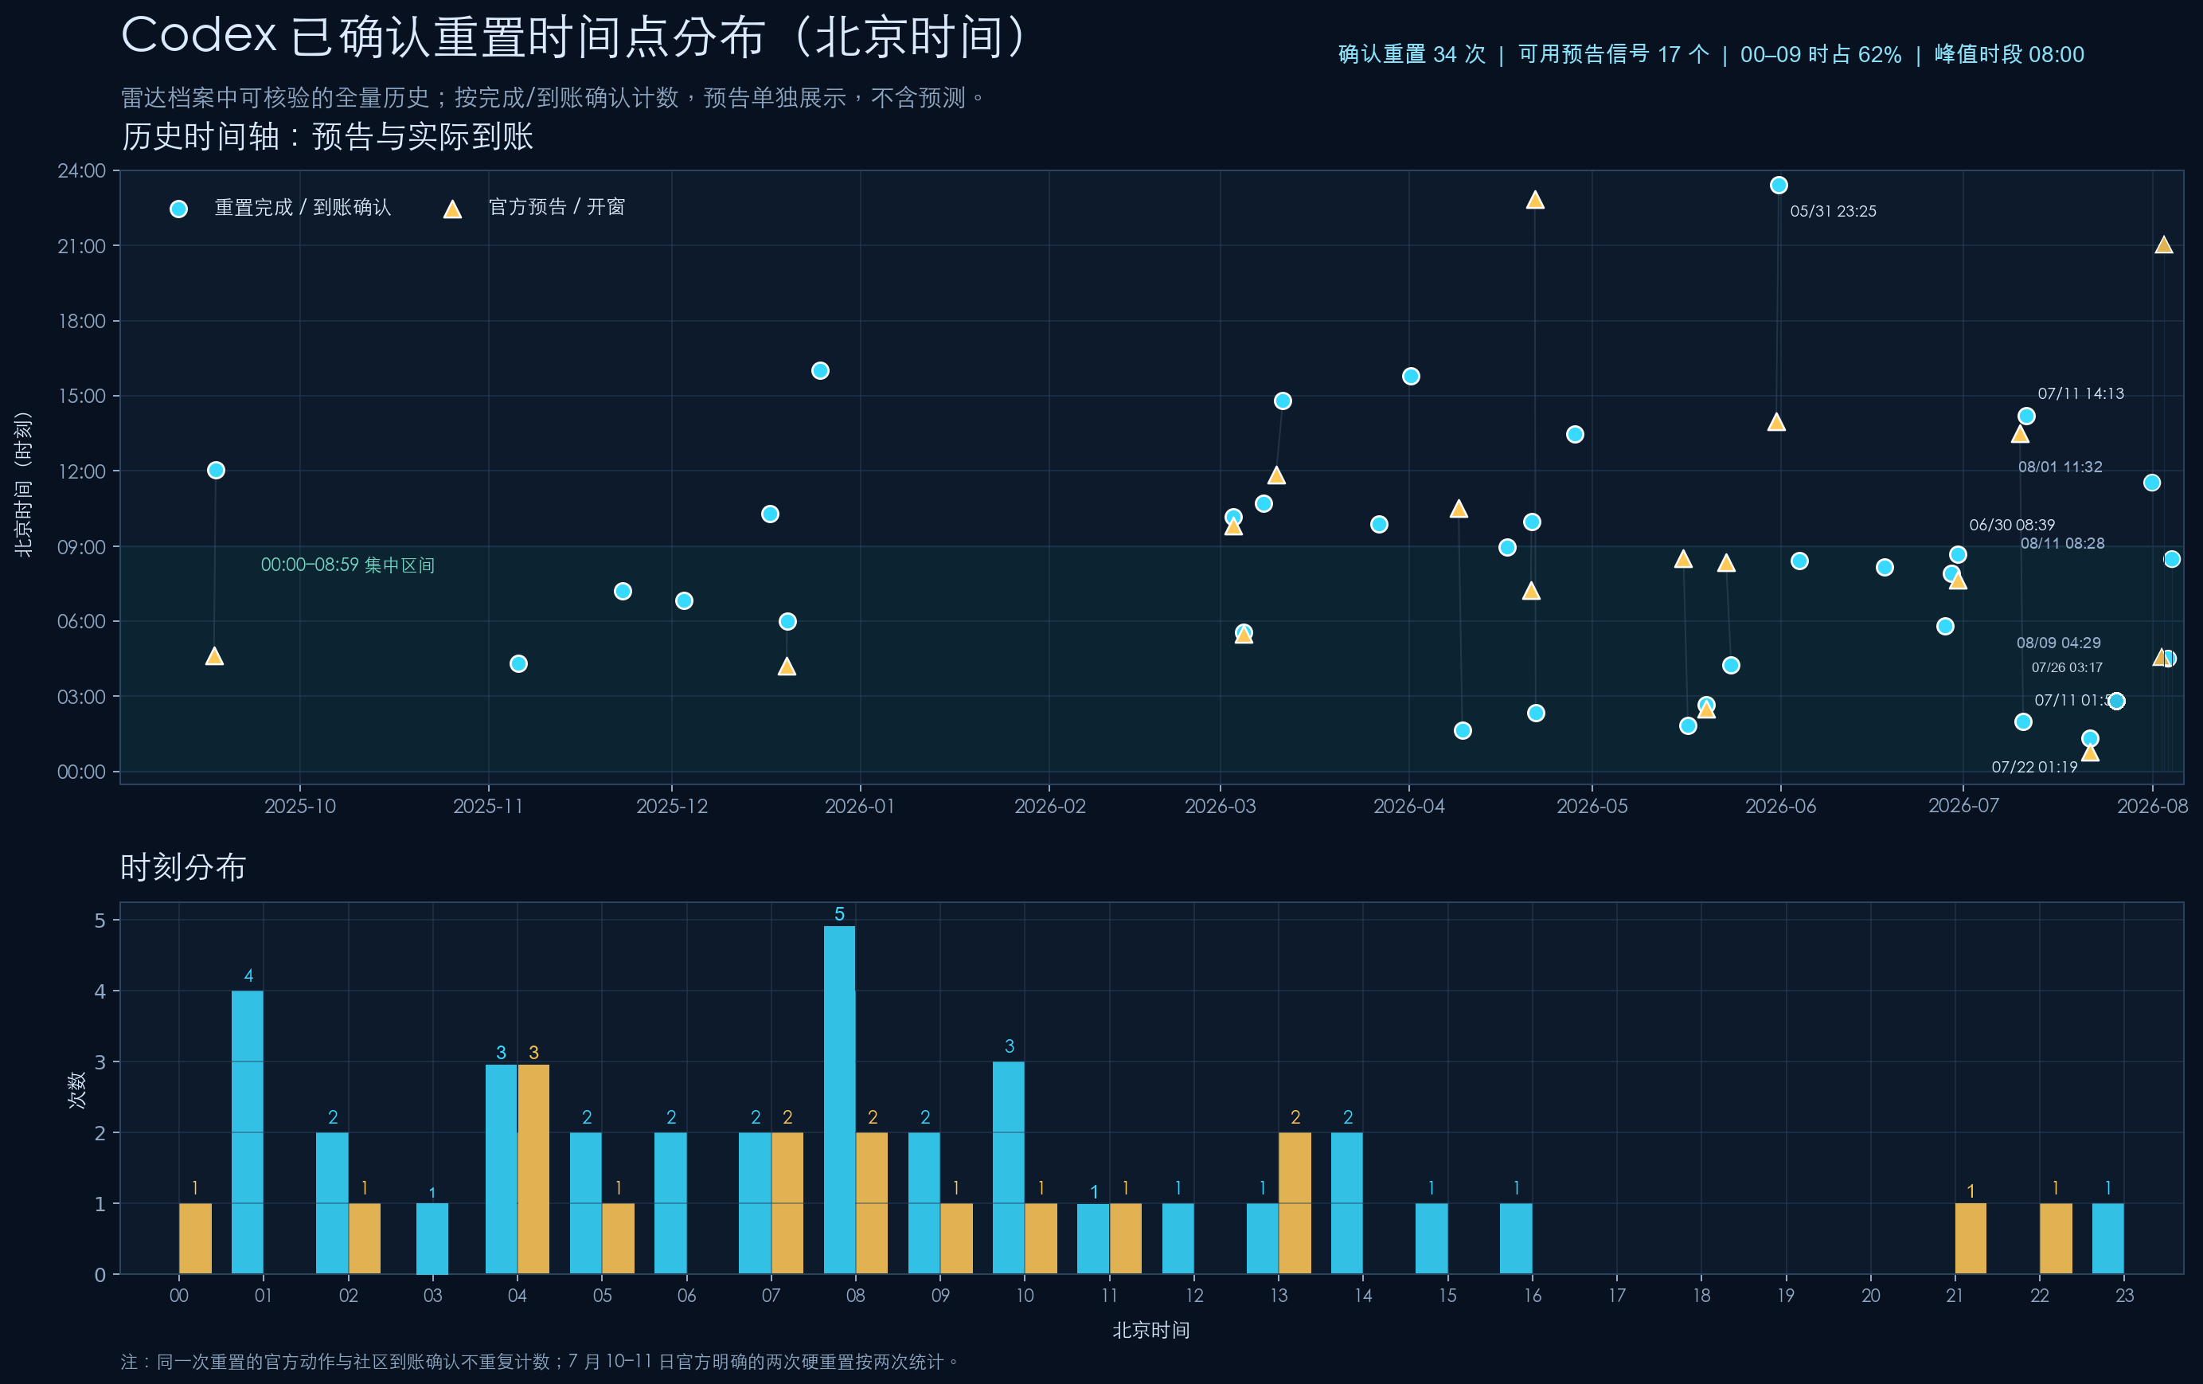Click the cyan point near 04:00 in early November 2025
The image size is (2203, 1384).
point(518,663)
